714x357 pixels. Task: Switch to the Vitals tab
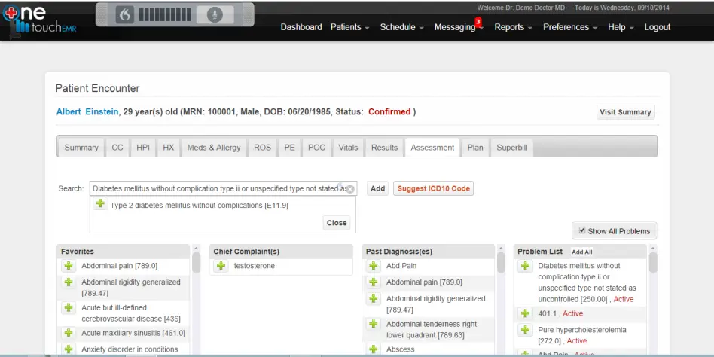click(348, 148)
